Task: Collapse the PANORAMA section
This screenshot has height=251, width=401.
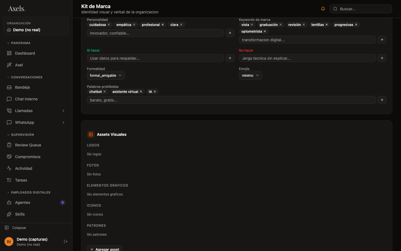Action: [19, 43]
